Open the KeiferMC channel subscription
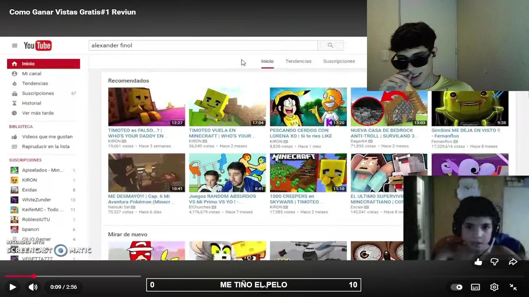529x297 pixels. point(43,210)
